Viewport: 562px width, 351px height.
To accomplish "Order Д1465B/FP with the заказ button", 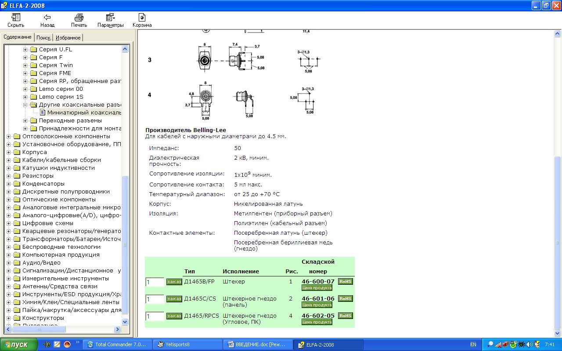I will (174, 282).
